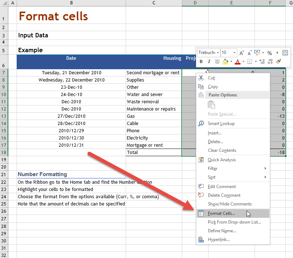Click the Borders icon
Screen dimensions: 293x258
point(250,62)
